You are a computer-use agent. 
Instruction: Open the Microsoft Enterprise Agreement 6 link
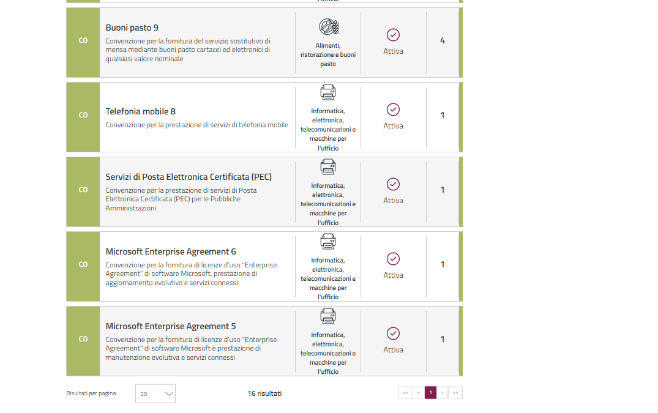pyautogui.click(x=171, y=251)
